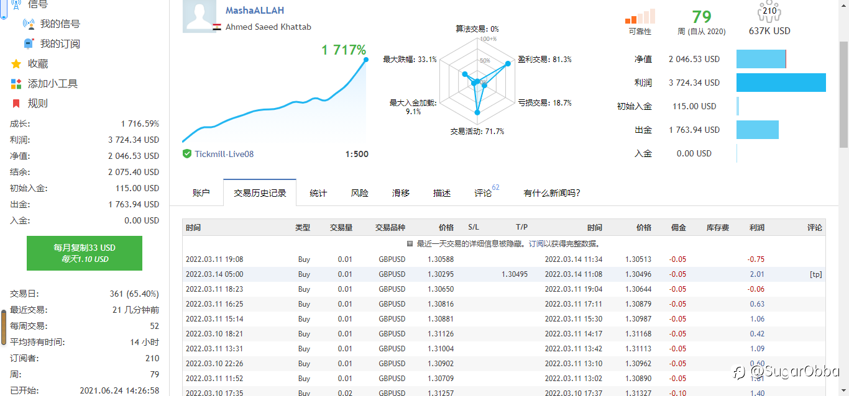Click the 79 weeks value
The image size is (849, 396).
pos(702,16)
